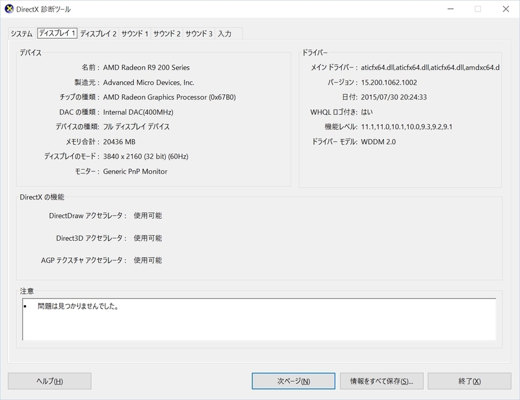Click the デバイス group heading
The image size is (520, 400).
(x=31, y=53)
